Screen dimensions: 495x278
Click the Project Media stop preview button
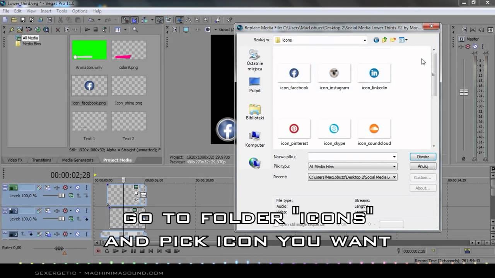96,29
